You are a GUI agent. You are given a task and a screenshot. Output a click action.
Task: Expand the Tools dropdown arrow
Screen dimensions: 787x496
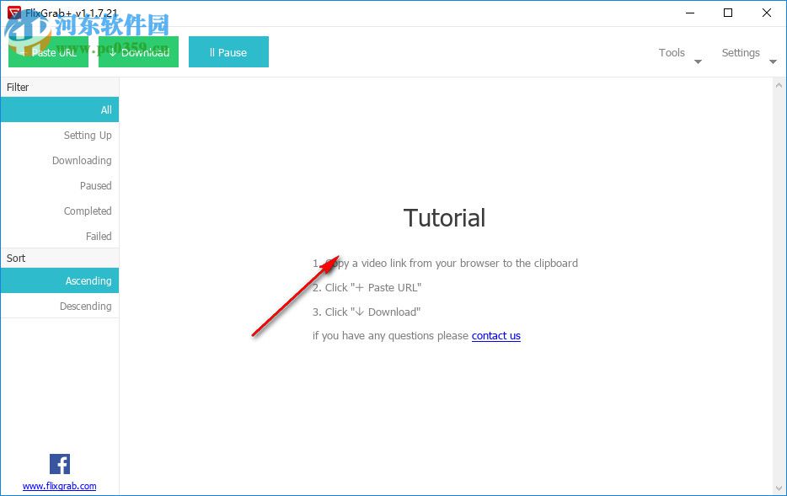(x=698, y=61)
